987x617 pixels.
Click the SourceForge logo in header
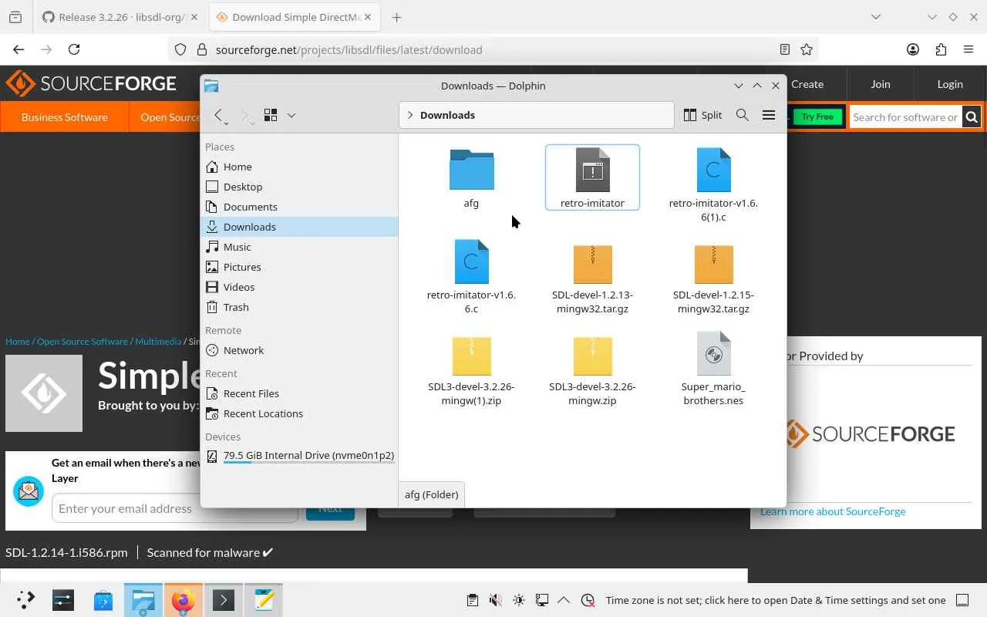pyautogui.click(x=91, y=83)
